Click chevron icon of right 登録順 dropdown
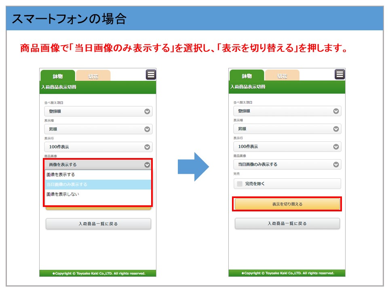 (x=336, y=111)
